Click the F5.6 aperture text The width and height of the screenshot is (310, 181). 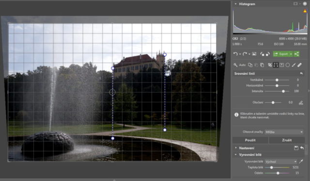click(x=261, y=44)
